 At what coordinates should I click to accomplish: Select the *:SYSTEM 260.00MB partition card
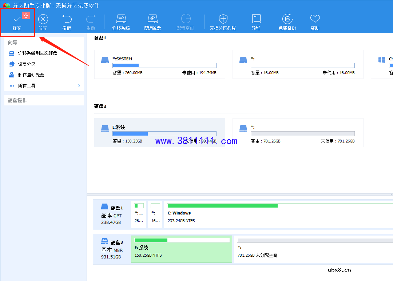click(159, 64)
